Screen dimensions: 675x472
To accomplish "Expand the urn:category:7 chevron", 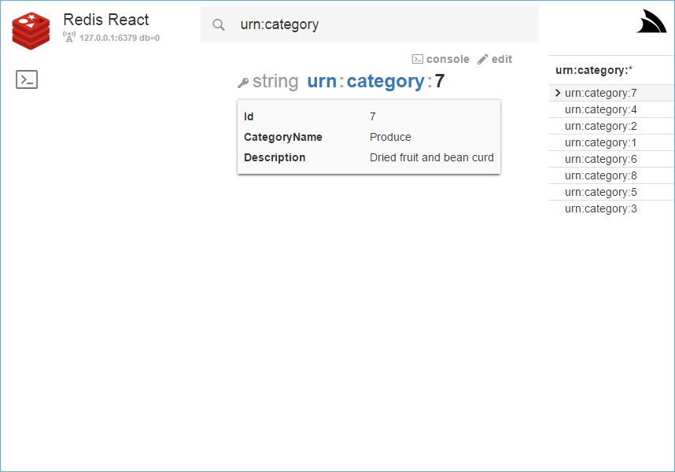I will [558, 93].
